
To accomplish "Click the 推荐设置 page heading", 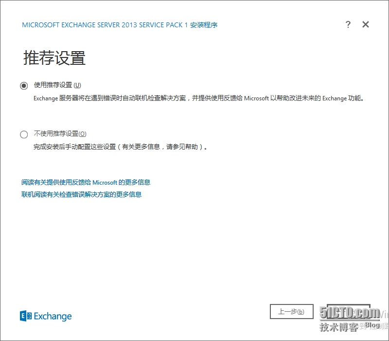I will [x=53, y=58].
